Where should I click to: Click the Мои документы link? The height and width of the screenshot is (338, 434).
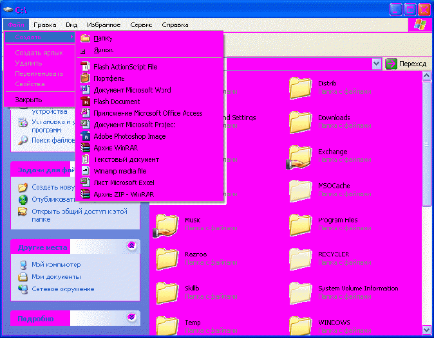56,277
